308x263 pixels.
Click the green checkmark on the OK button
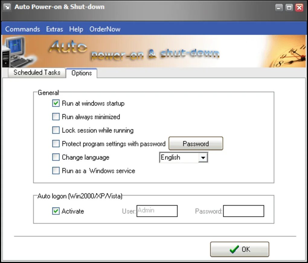point(234,249)
